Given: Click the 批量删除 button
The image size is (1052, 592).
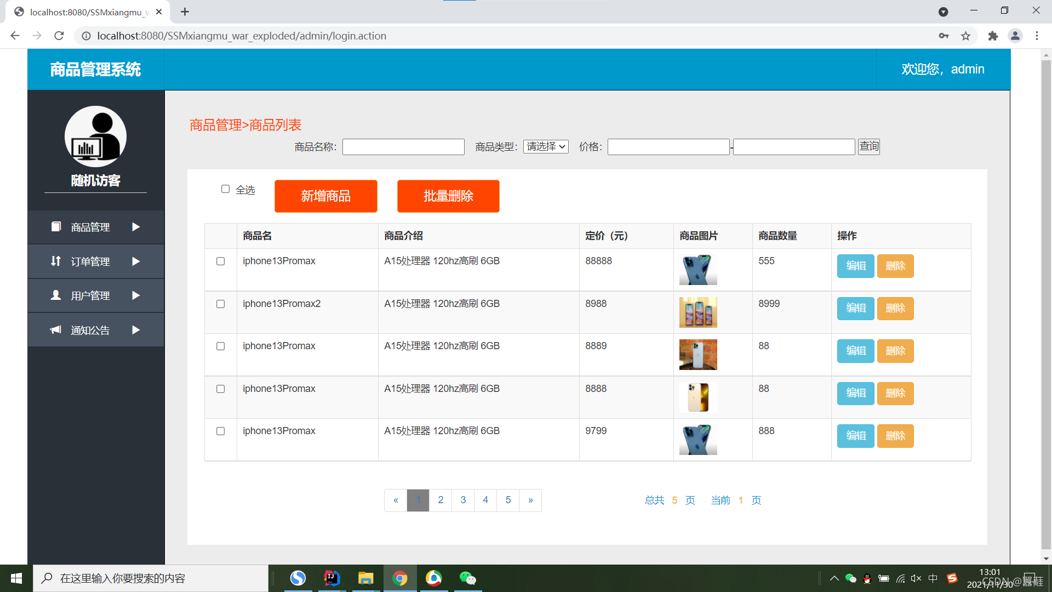Looking at the screenshot, I should coord(448,196).
